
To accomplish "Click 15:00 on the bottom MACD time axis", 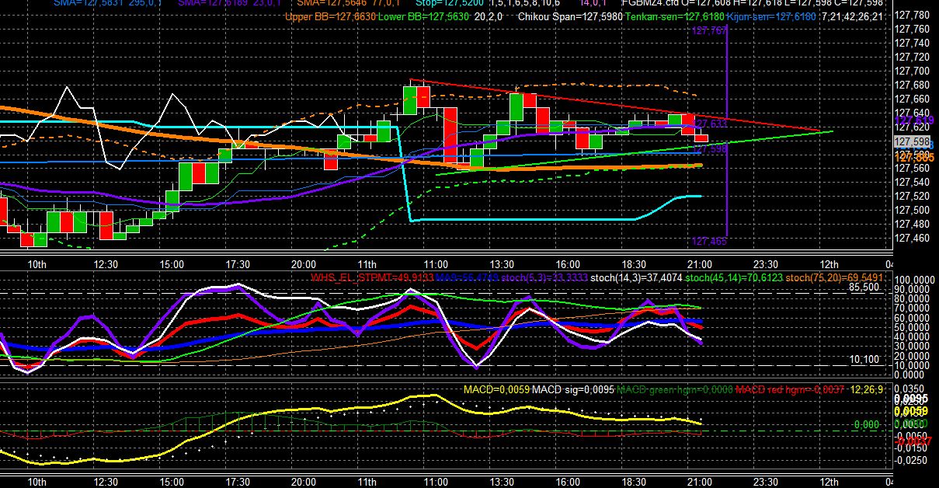I will pos(172,482).
